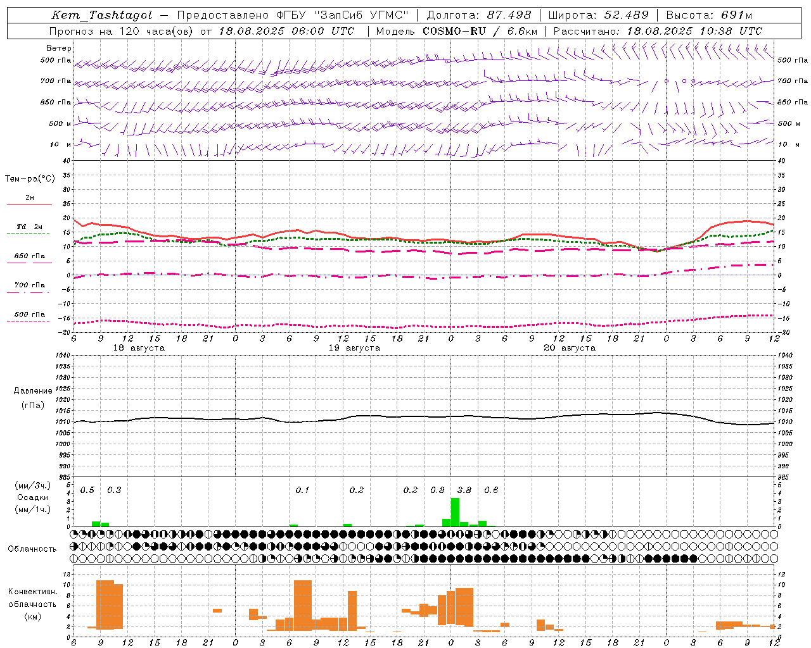Click the 18 августа date label
The width and height of the screenshot is (811, 648).
point(139,348)
